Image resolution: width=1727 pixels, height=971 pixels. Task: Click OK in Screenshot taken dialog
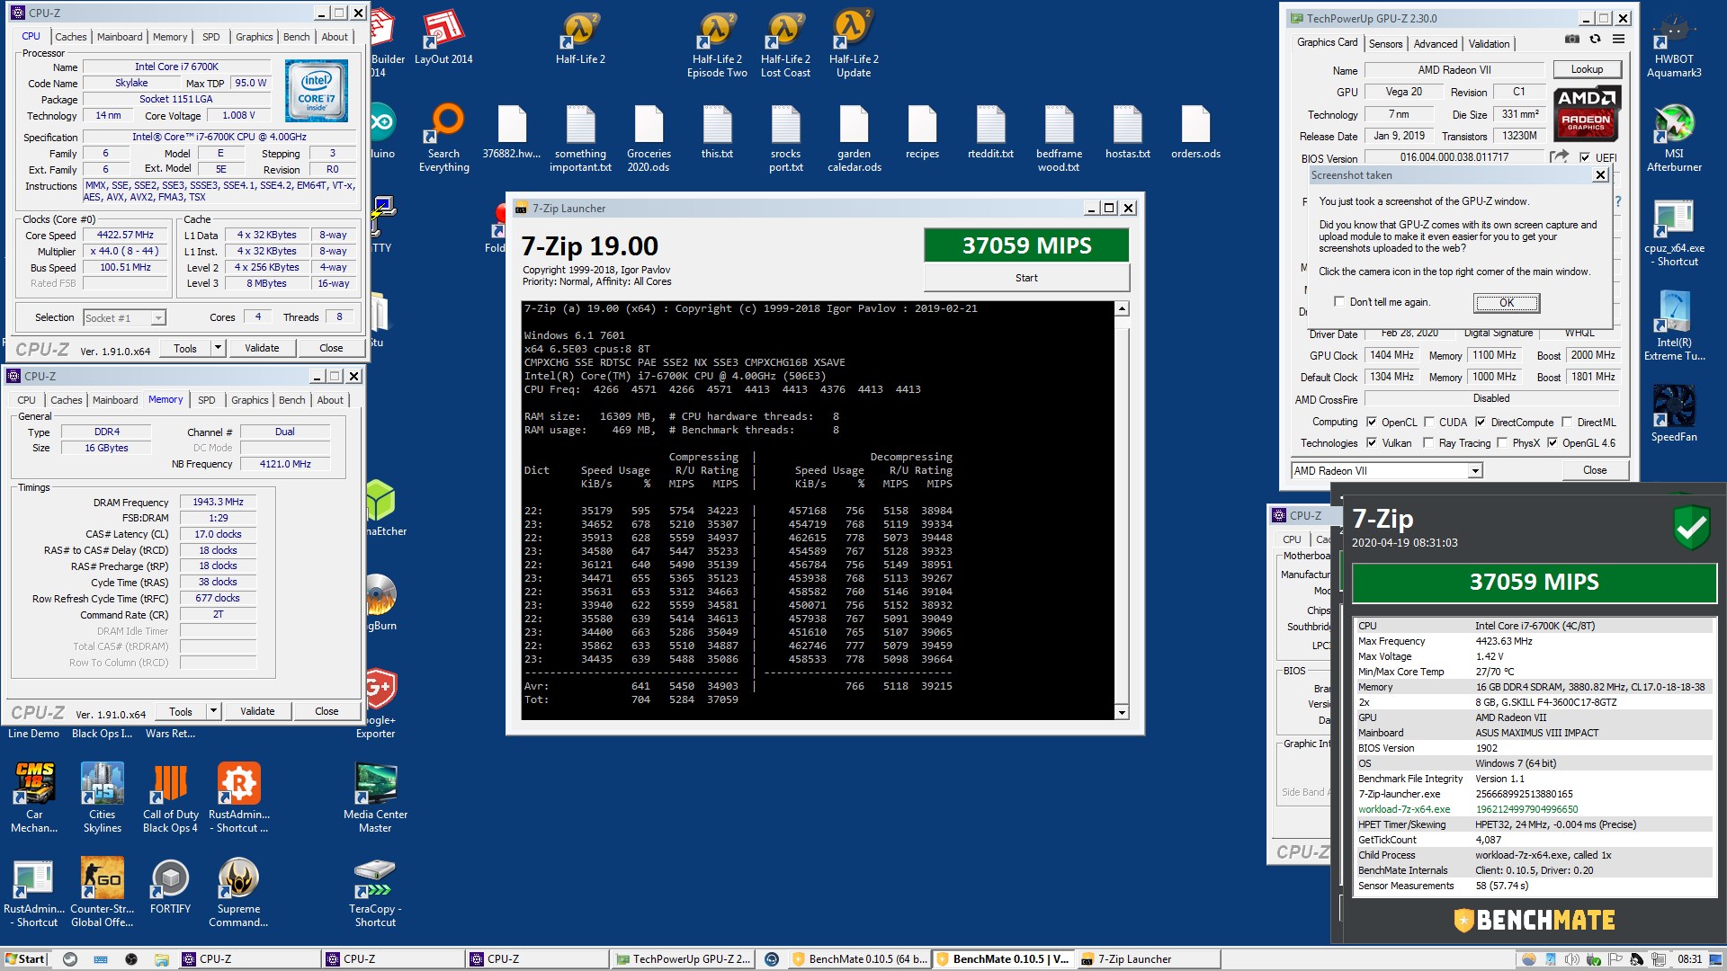(1507, 303)
